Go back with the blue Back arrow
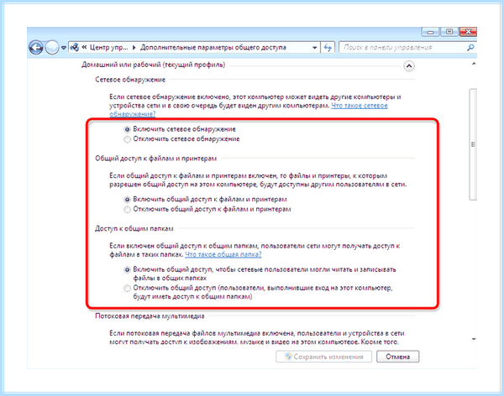 35,48
